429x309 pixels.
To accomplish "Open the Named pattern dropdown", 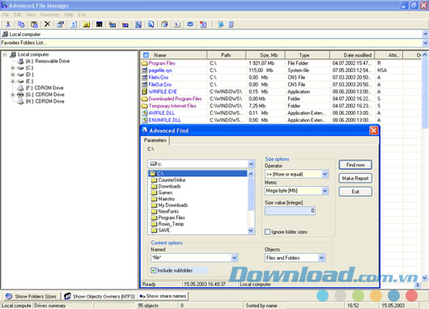I will tap(234, 257).
